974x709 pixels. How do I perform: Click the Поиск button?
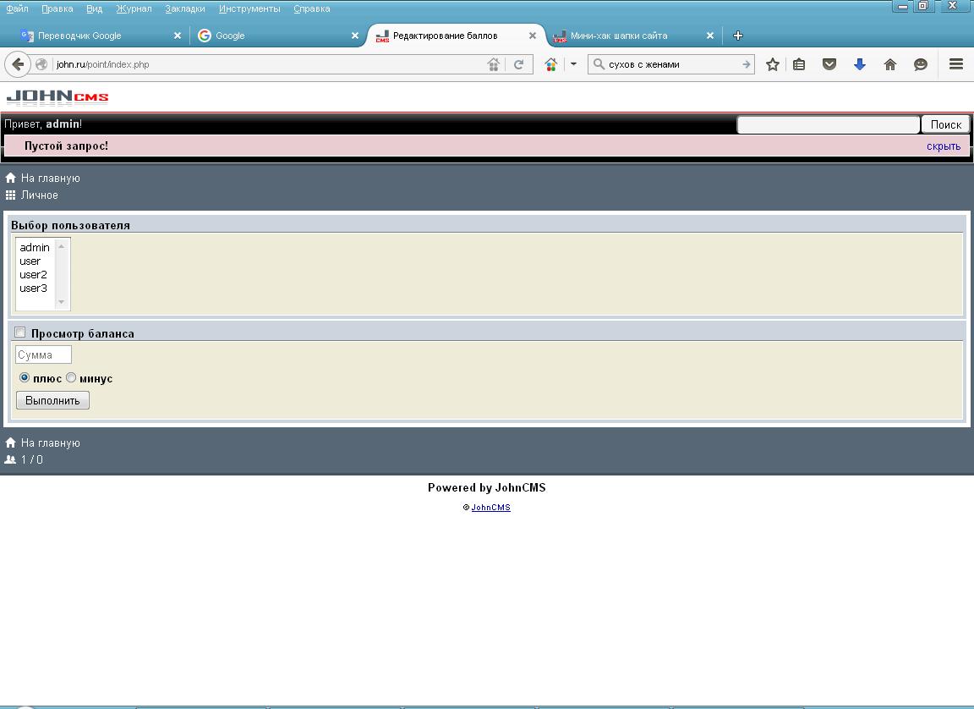(x=945, y=124)
